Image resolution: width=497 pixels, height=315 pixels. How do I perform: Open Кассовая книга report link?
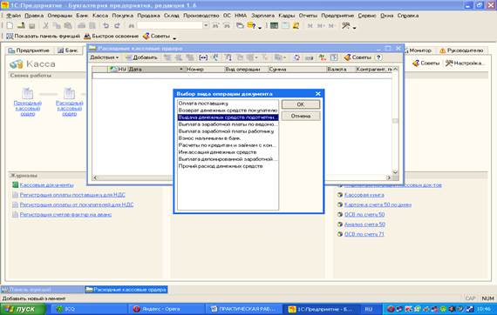364,195
